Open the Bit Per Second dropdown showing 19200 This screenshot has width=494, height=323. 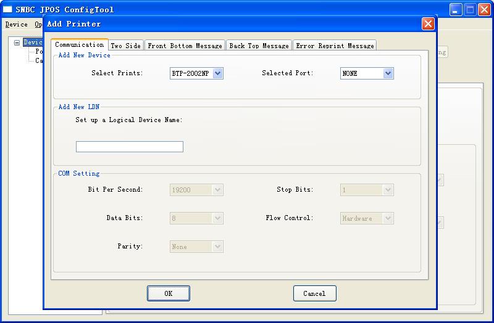pyautogui.click(x=196, y=190)
